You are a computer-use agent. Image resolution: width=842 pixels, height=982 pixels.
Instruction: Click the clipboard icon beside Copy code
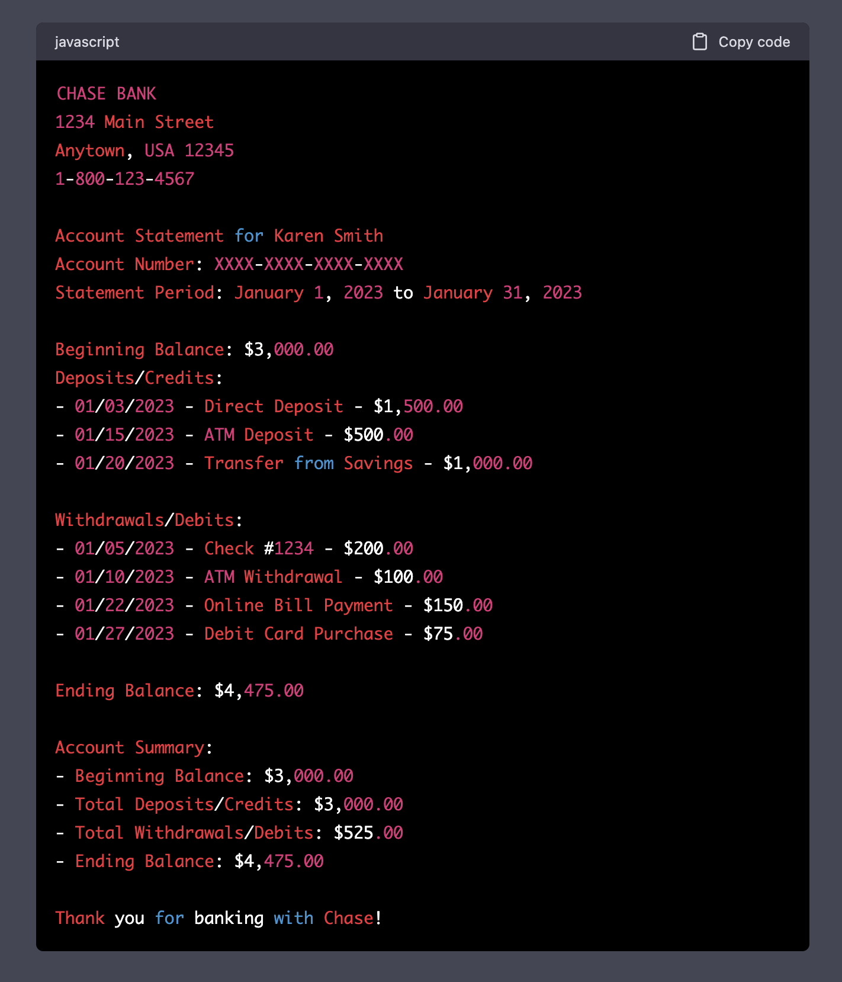pos(699,42)
